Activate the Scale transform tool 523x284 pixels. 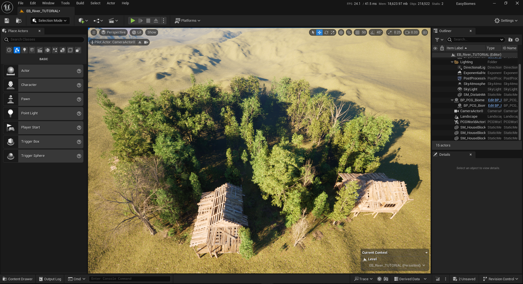click(x=333, y=32)
